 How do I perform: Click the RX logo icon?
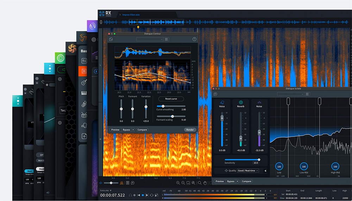(102, 13)
